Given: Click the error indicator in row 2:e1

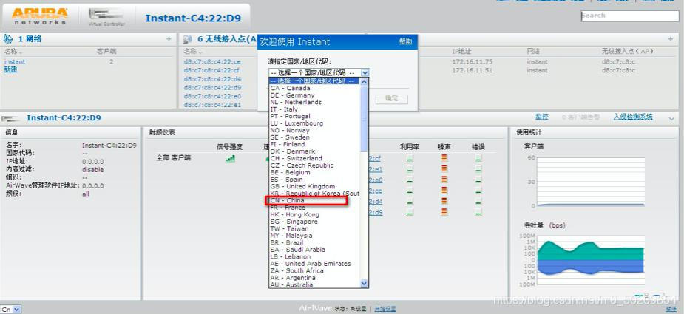Looking at the screenshot, I should [478, 169].
